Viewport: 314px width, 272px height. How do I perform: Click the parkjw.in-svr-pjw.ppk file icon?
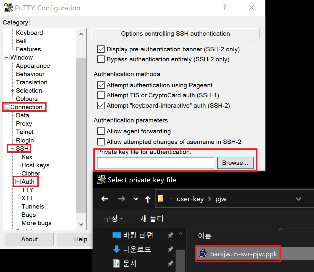(203, 253)
